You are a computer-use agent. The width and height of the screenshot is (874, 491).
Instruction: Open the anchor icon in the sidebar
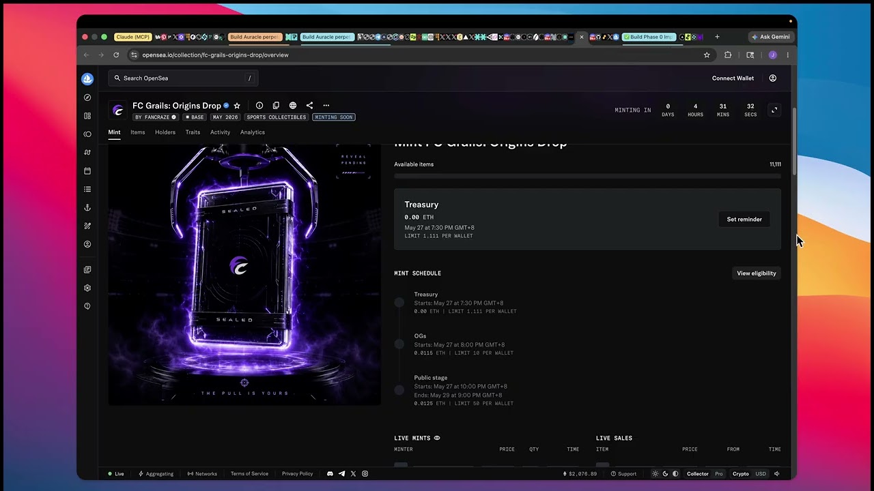pos(87,207)
